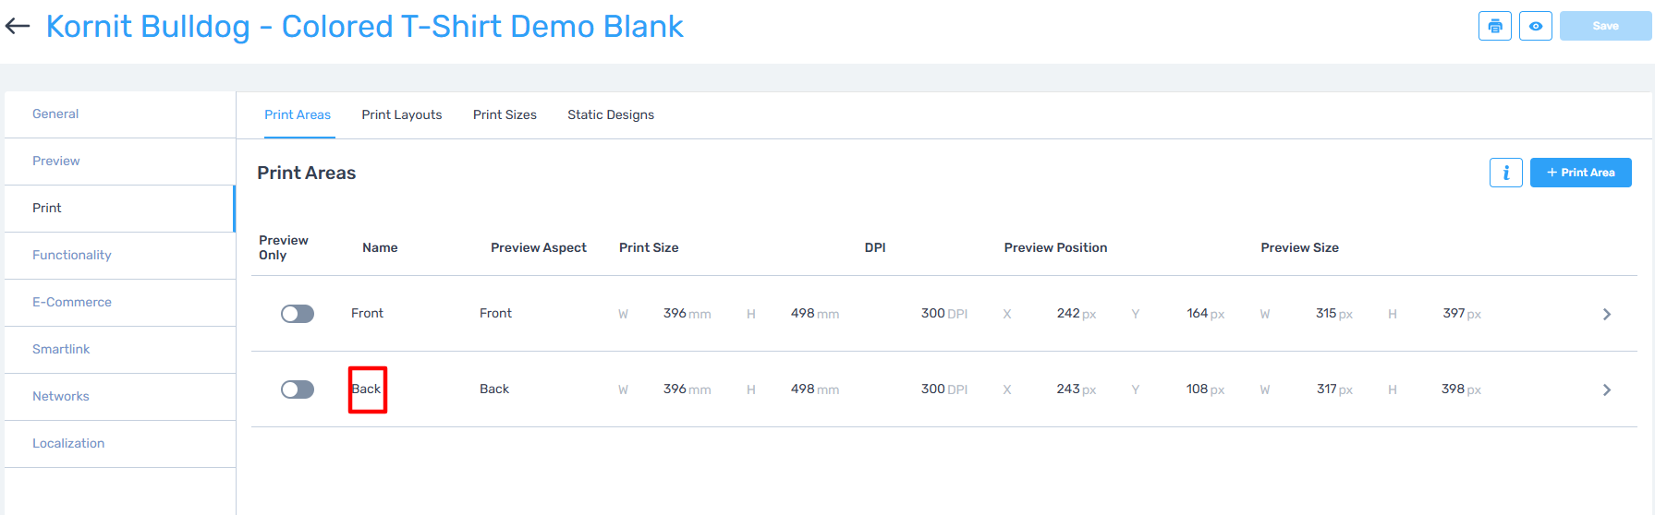Open the E-Commerce sidebar section

(x=71, y=303)
